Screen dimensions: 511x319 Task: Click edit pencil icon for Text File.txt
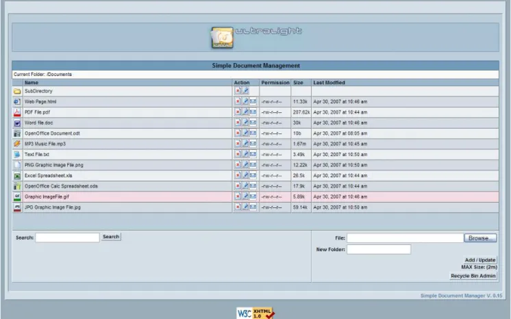coord(245,154)
